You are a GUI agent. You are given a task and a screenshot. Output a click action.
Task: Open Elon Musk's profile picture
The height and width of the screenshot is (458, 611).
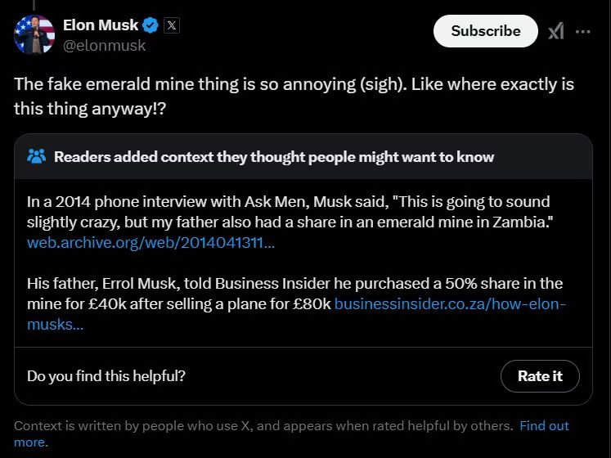click(34, 34)
